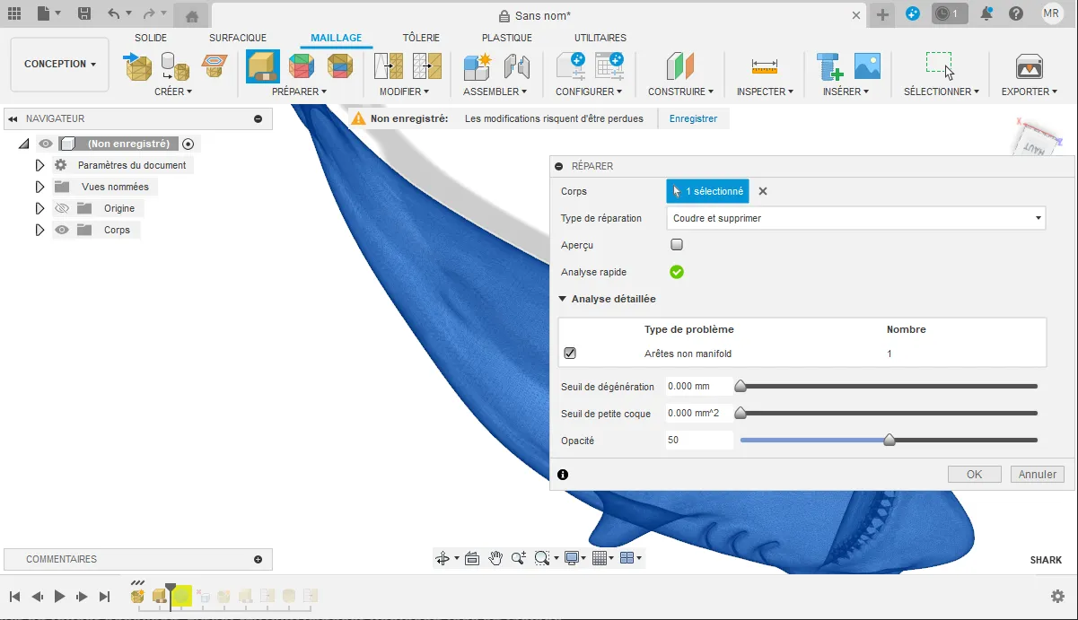The height and width of the screenshot is (620, 1078).
Task: Expand the Vues nommées node
Action: tap(39, 187)
